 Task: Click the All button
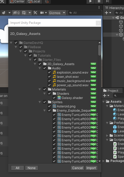(x=18, y=168)
